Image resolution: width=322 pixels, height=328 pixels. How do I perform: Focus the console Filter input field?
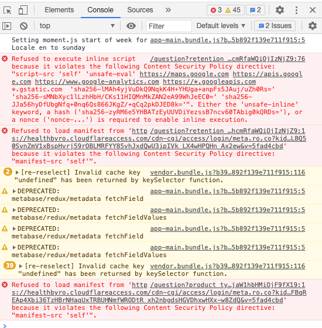click(169, 26)
